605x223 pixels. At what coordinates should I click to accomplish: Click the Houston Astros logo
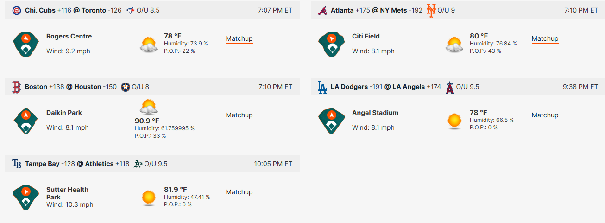tap(125, 87)
